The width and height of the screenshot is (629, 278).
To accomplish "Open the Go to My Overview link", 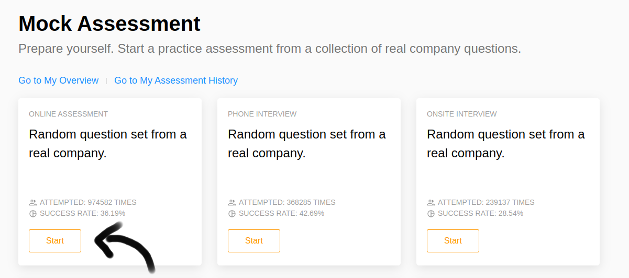I will (x=58, y=80).
